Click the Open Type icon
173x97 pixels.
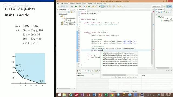(93, 6)
